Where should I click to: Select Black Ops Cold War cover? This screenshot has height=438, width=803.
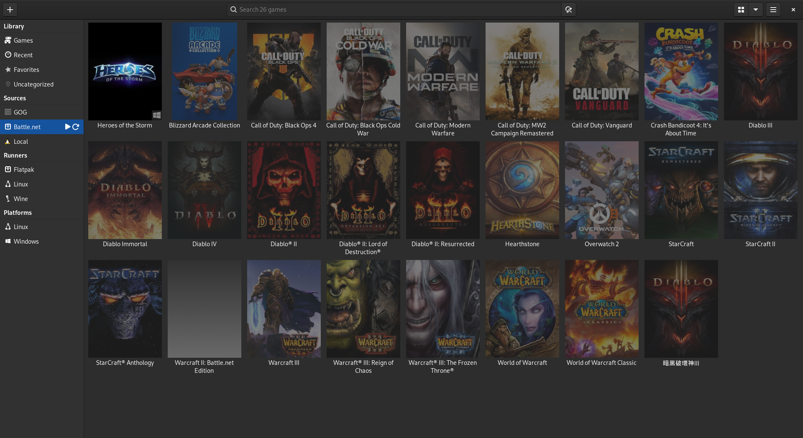(x=363, y=71)
